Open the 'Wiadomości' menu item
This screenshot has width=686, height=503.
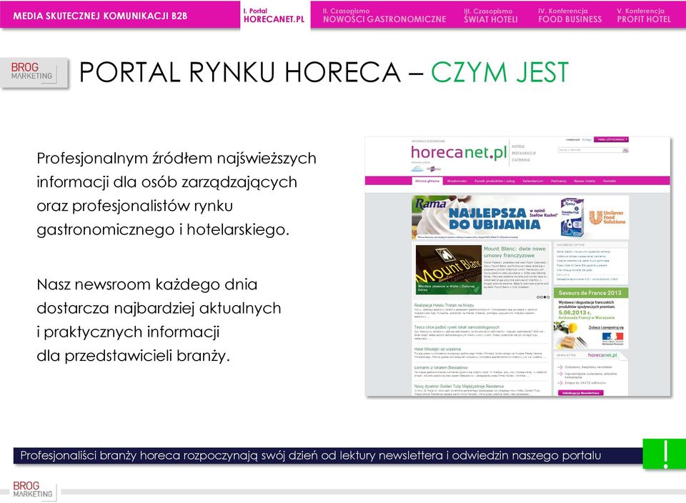pos(457,181)
